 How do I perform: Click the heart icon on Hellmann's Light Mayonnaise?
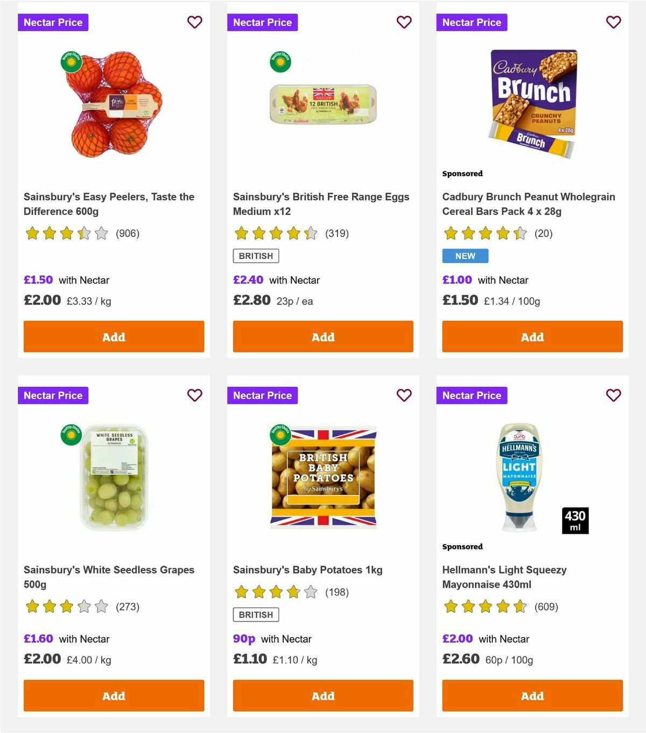point(613,395)
